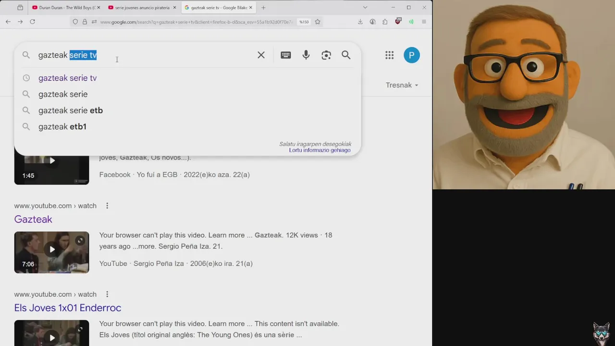This screenshot has height=346, width=615.
Task: Open the on-screen keyboard input tool
Action: (286, 55)
